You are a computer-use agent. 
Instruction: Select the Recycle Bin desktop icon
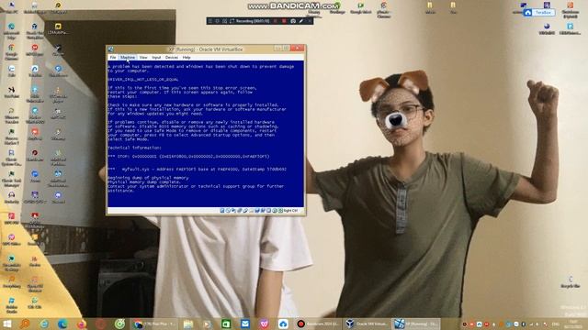click(x=571, y=281)
